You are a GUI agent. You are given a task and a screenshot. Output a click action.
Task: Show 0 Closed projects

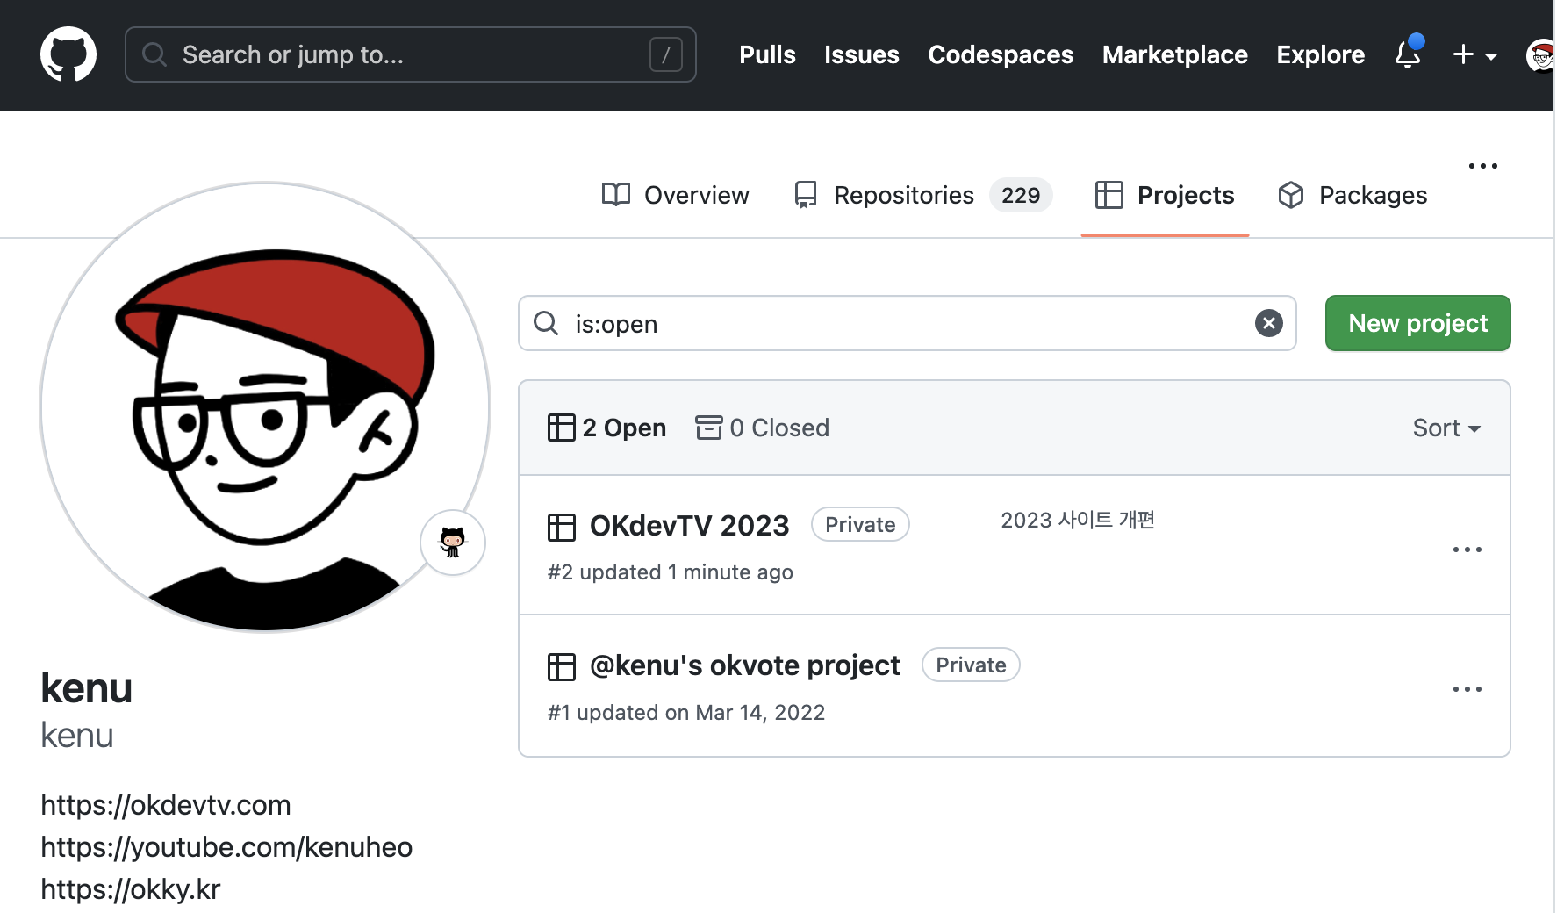762,428
